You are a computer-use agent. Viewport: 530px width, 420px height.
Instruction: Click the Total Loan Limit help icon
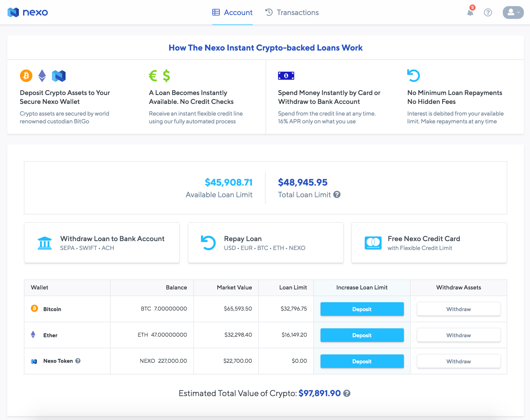[337, 194]
